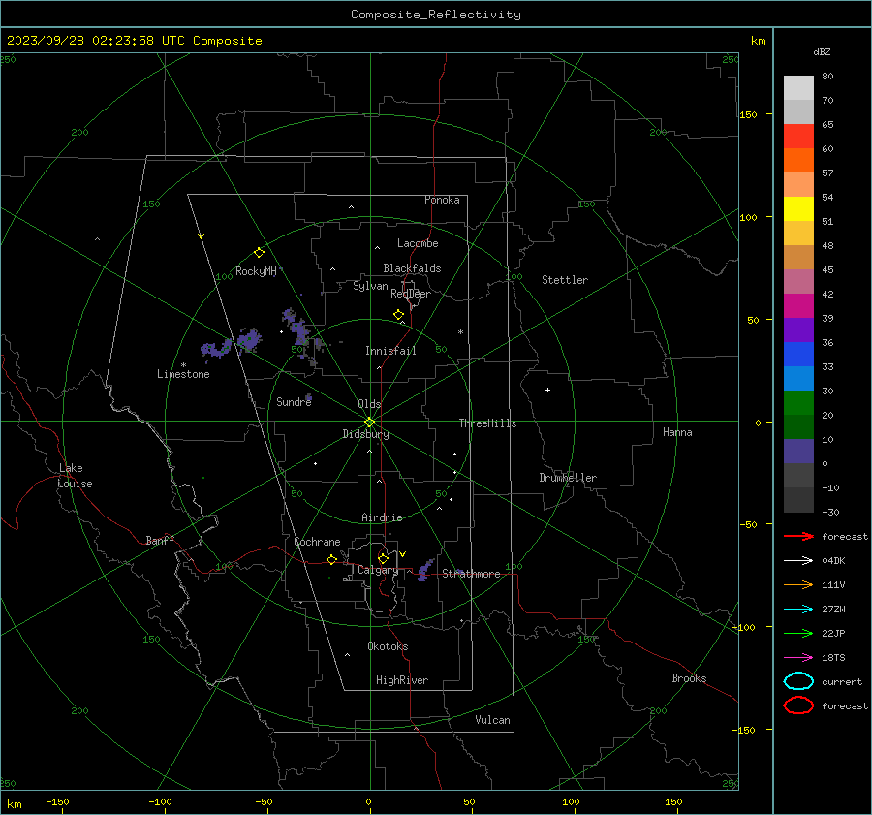Click the Lake Louise label
This screenshot has width=872, height=815.
(75, 476)
